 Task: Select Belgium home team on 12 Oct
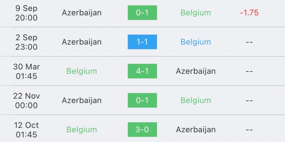pos(82,130)
